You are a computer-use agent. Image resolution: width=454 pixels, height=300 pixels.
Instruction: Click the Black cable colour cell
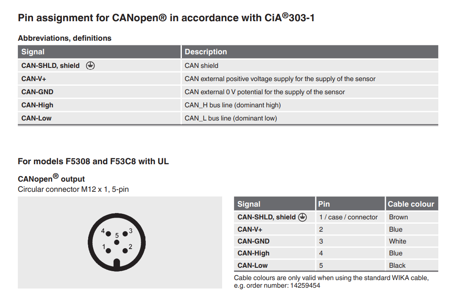click(x=397, y=265)
